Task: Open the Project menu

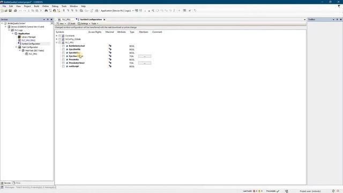Action: pos(27,6)
